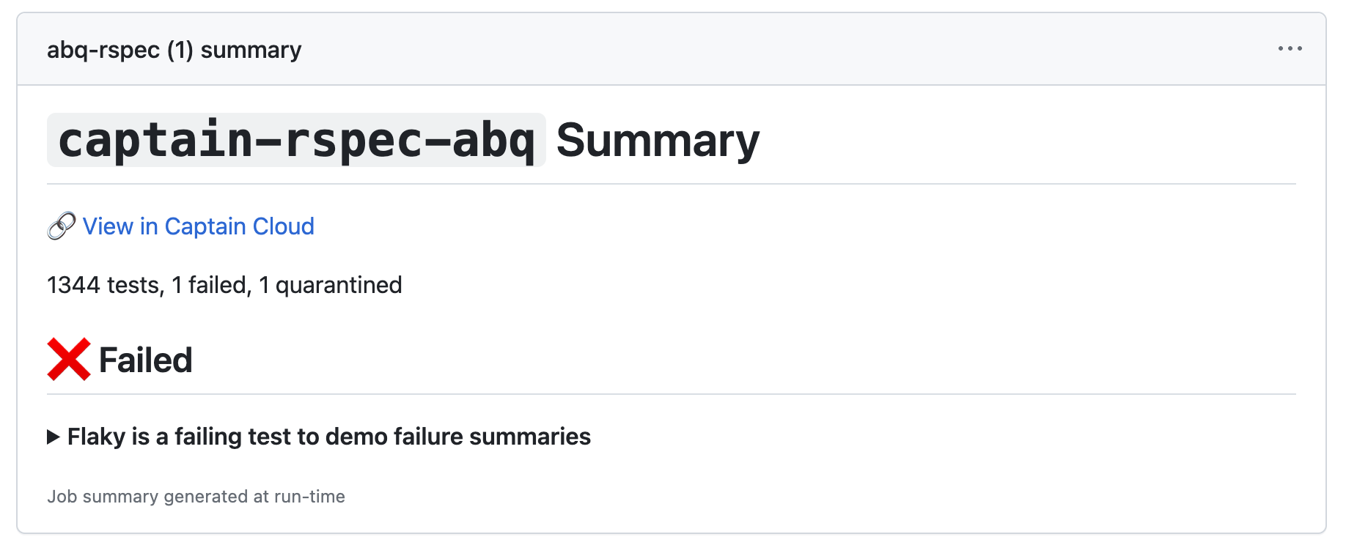Open the View in Captain Cloud link
The height and width of the screenshot is (545, 1346).
coord(199,226)
